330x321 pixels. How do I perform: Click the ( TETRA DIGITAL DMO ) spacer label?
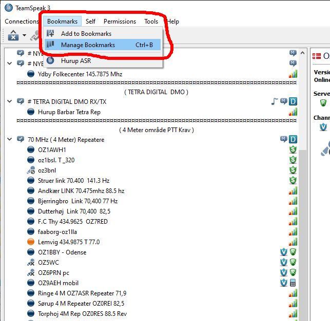pyautogui.click(x=157, y=92)
